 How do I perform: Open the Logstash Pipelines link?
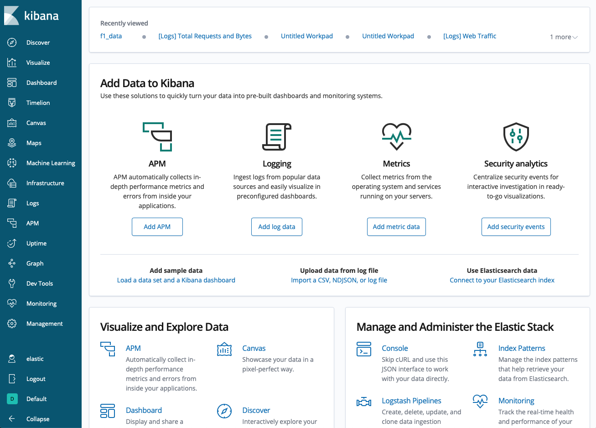click(x=412, y=401)
